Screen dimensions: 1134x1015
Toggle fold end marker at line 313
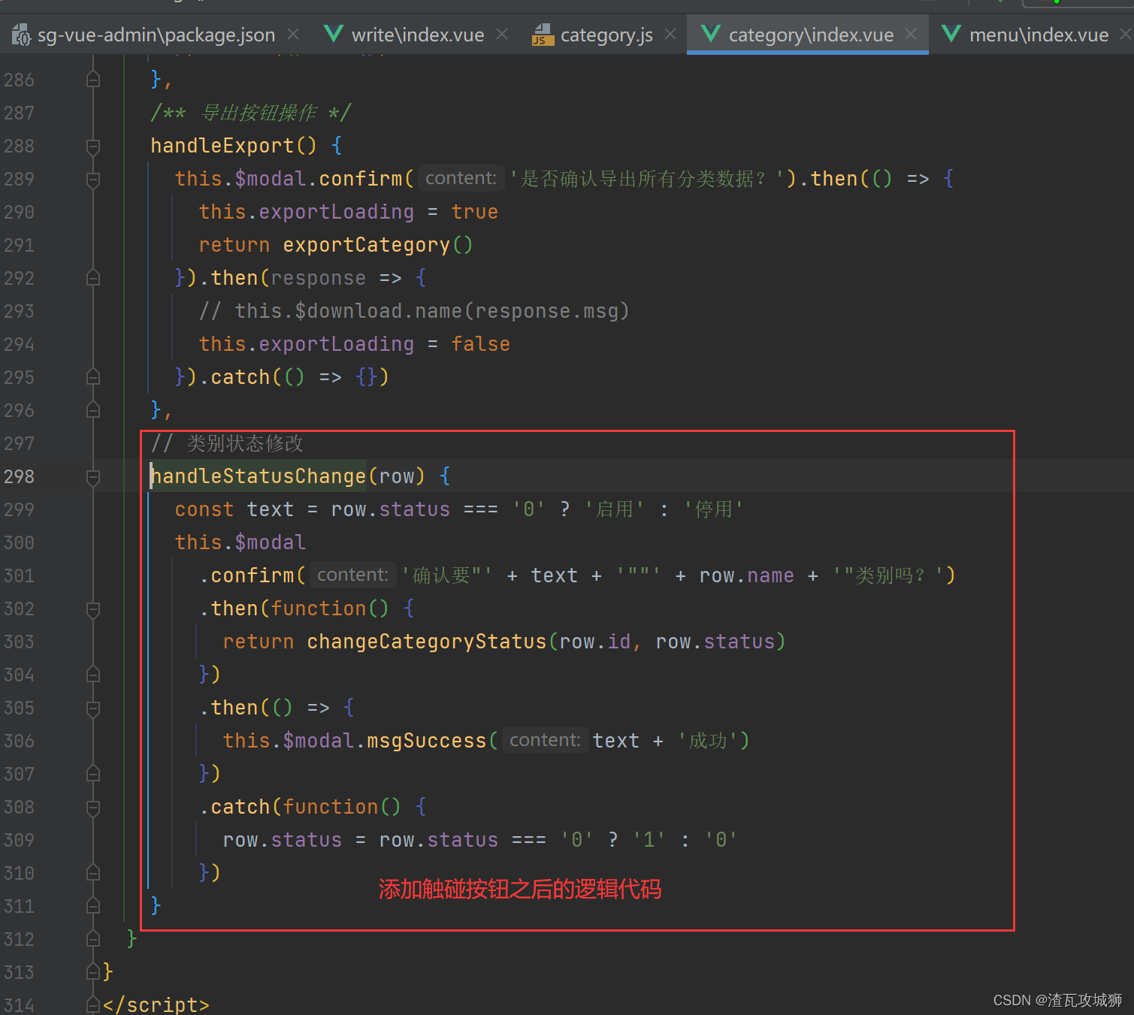pyautogui.click(x=93, y=972)
